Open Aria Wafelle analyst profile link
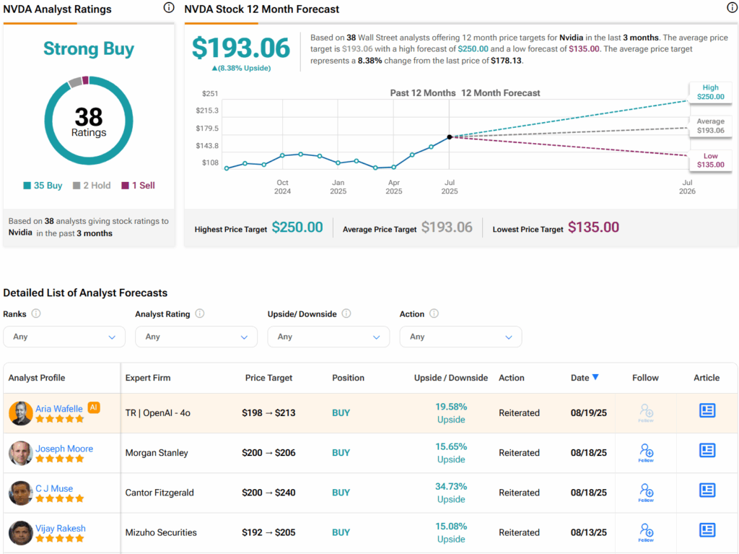The image size is (739, 554). coord(61,408)
